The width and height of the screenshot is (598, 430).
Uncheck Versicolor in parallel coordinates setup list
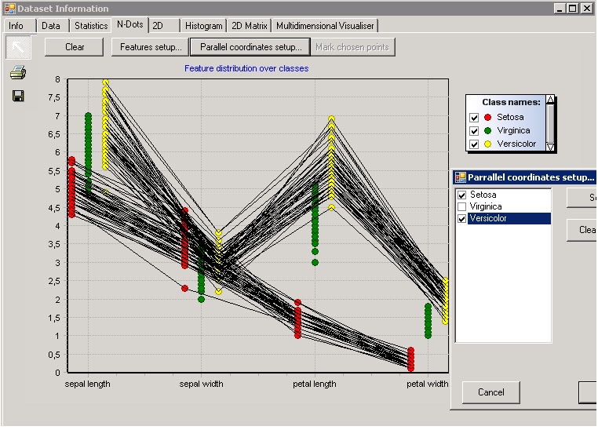pos(462,218)
